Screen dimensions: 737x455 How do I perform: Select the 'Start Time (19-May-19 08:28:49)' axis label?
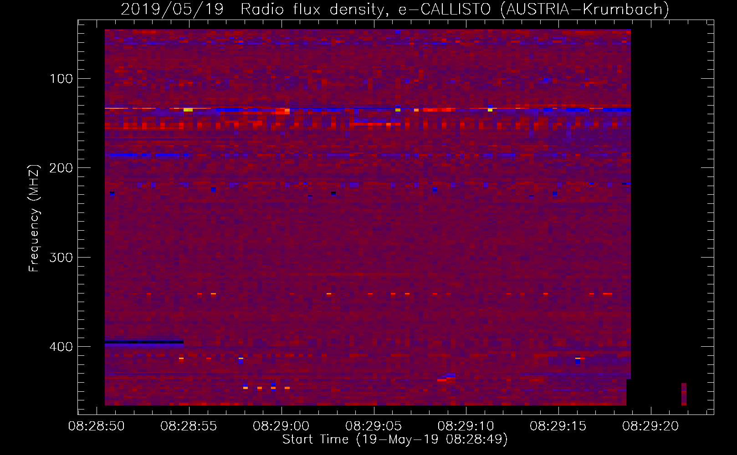(395, 440)
